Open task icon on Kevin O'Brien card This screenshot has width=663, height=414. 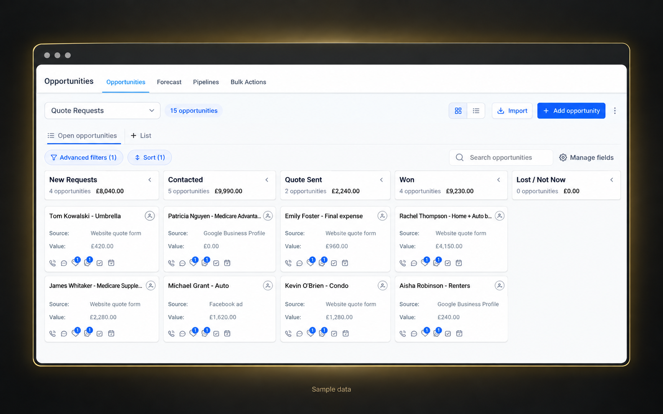click(x=334, y=334)
